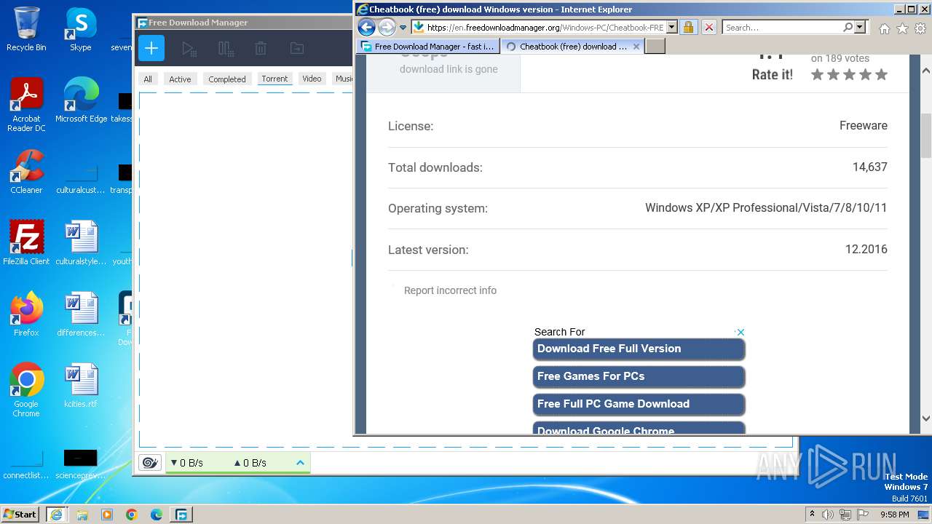Open Acrobat Reader DC desktop shortcut
The width and height of the screenshot is (932, 524).
click(x=26, y=106)
